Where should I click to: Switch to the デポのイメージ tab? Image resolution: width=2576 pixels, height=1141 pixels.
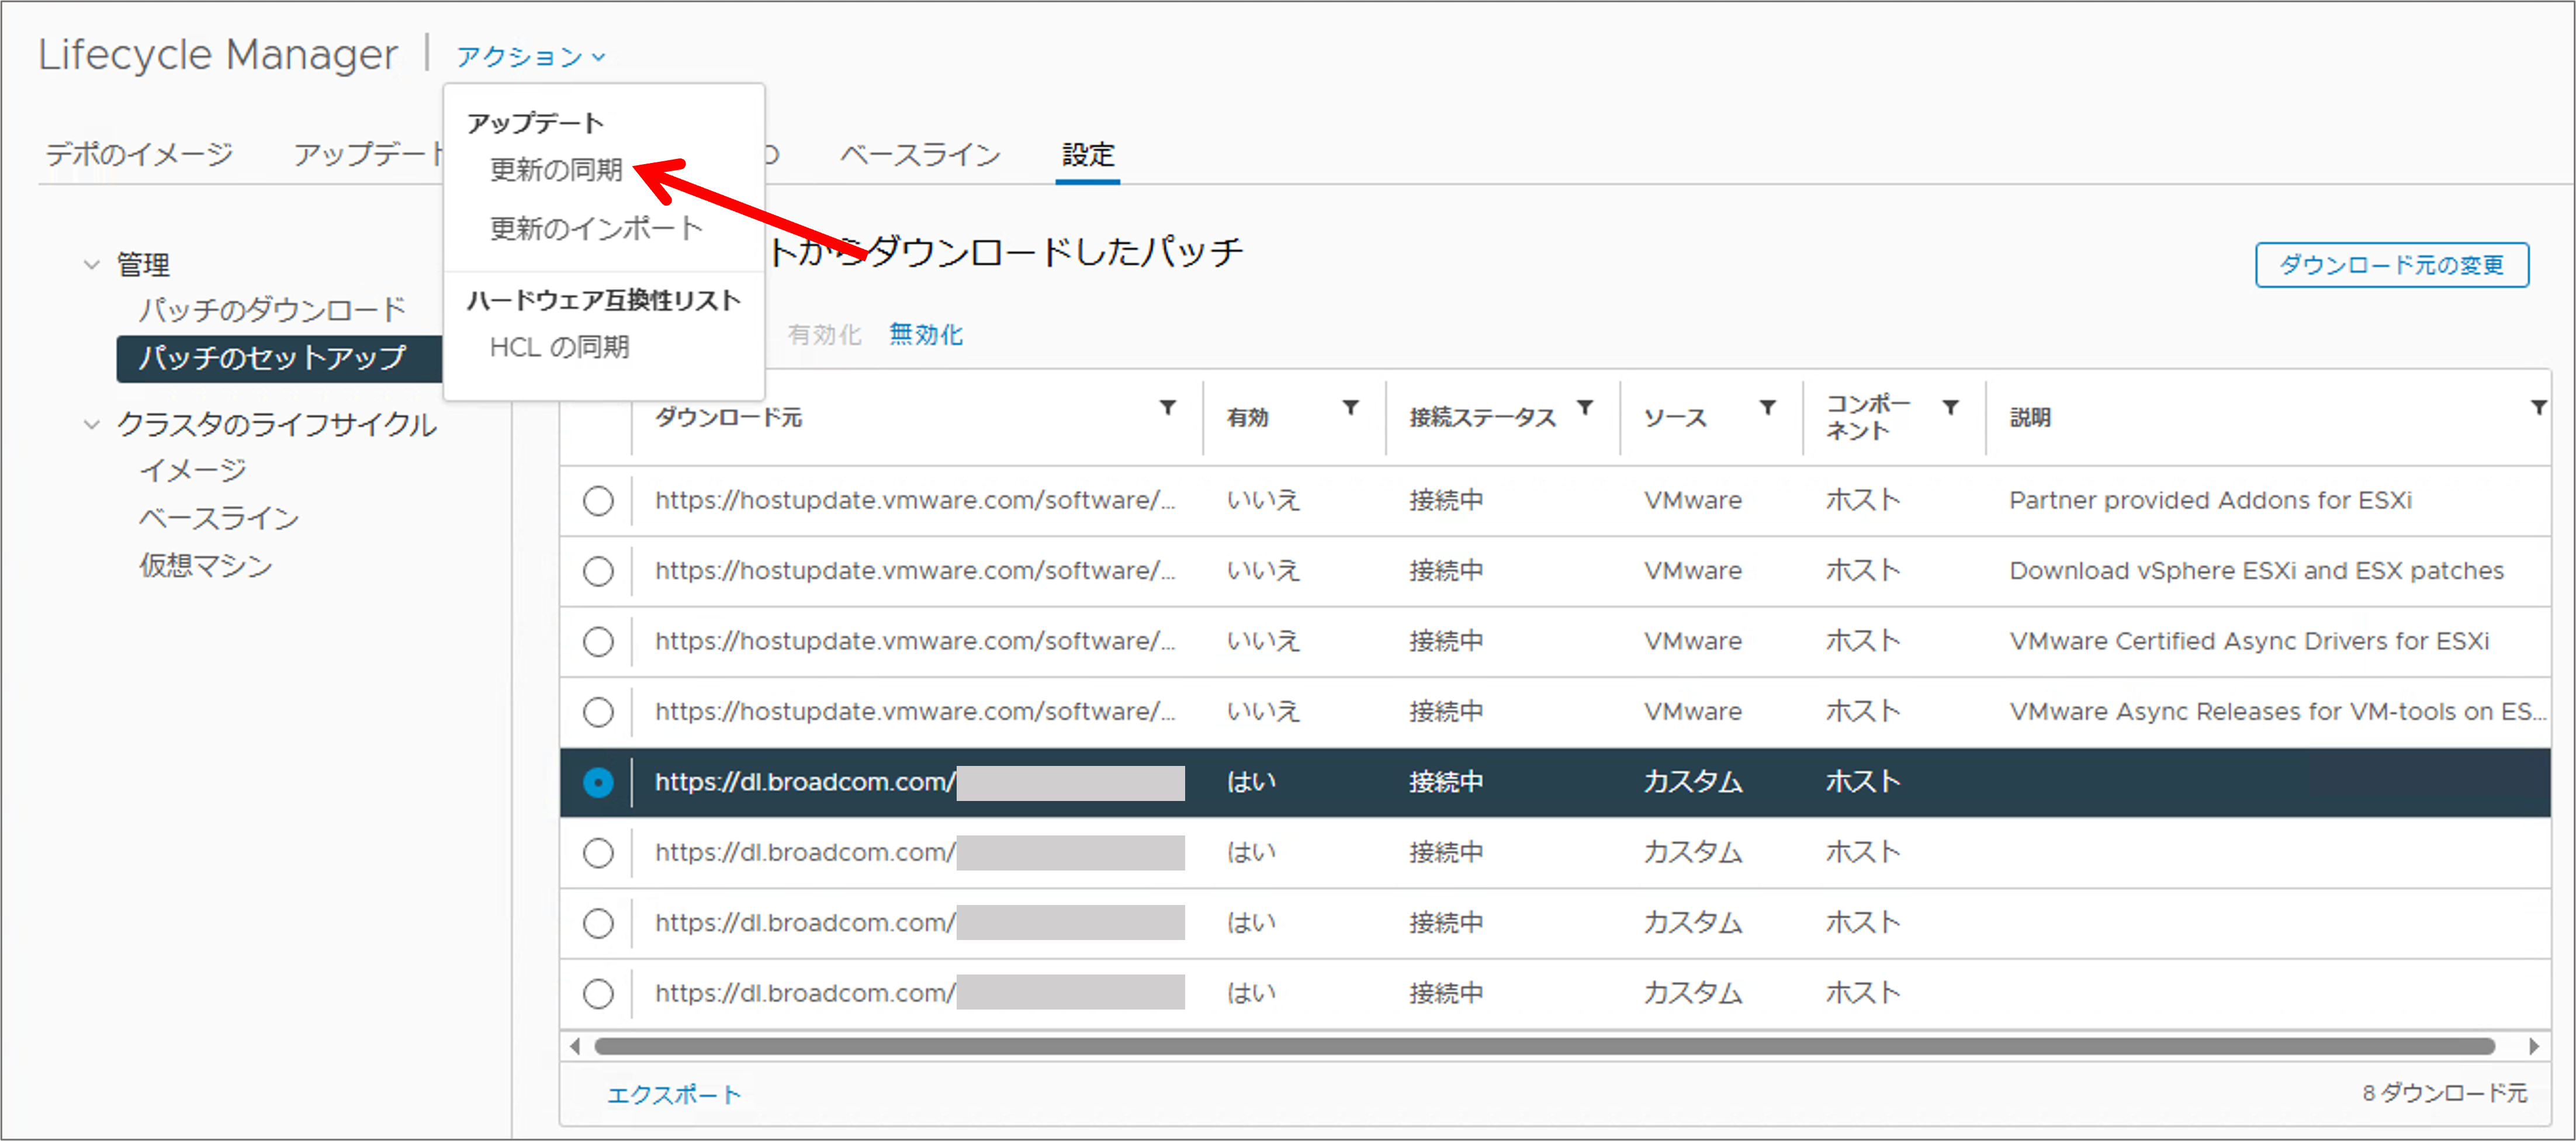(139, 154)
